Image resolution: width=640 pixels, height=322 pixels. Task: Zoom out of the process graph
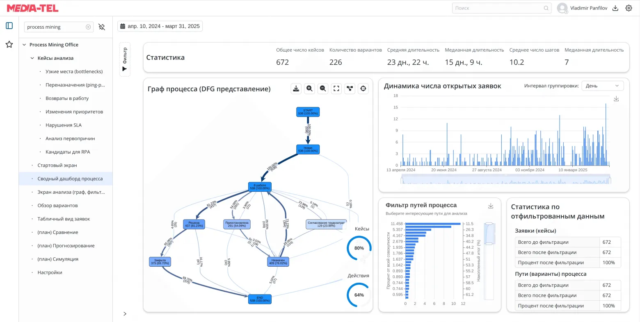[323, 88]
